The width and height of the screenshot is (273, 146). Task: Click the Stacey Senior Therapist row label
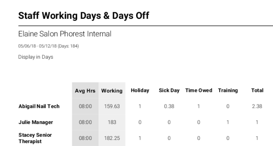[35, 138]
